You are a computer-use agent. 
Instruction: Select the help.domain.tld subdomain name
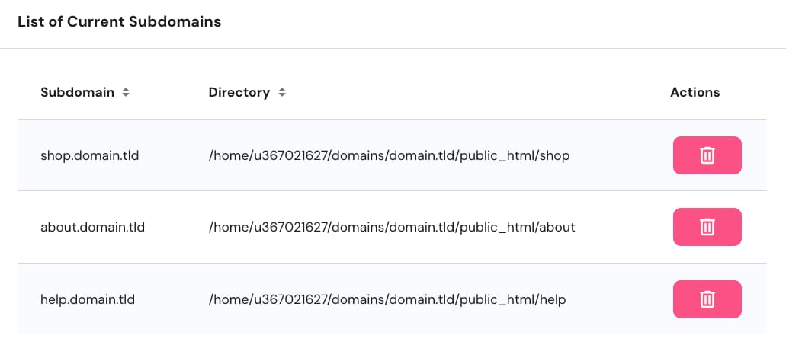pos(87,299)
